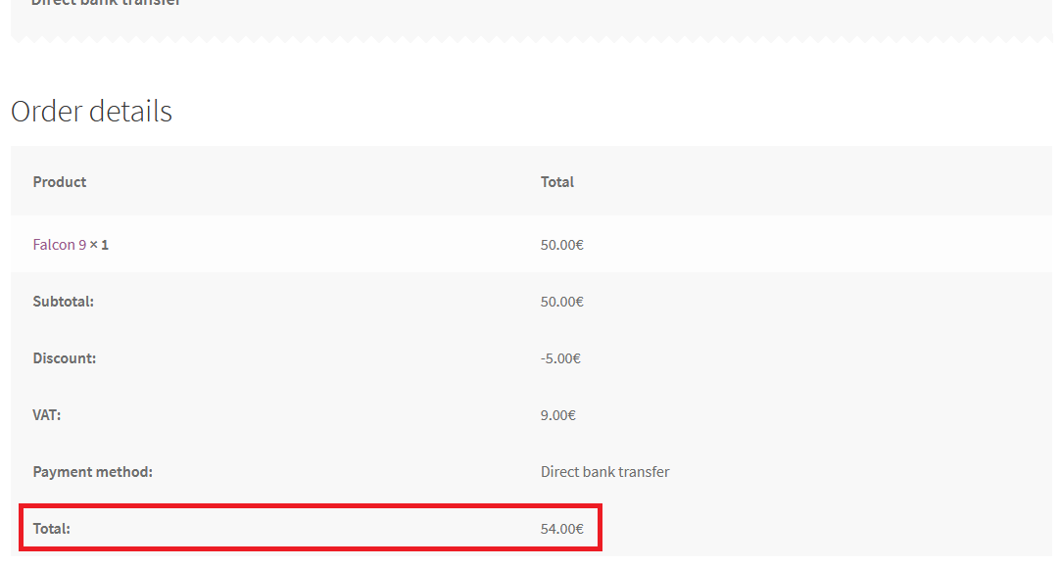This screenshot has width=1059, height=568.
Task: Select the Subtotal row amount 50.00€
Action: click(x=561, y=302)
